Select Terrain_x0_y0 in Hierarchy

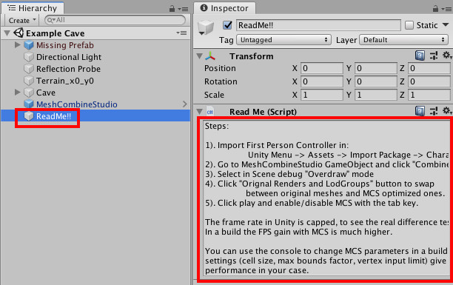coord(64,81)
